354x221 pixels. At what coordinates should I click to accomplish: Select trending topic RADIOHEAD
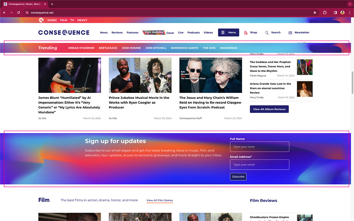[229, 48]
